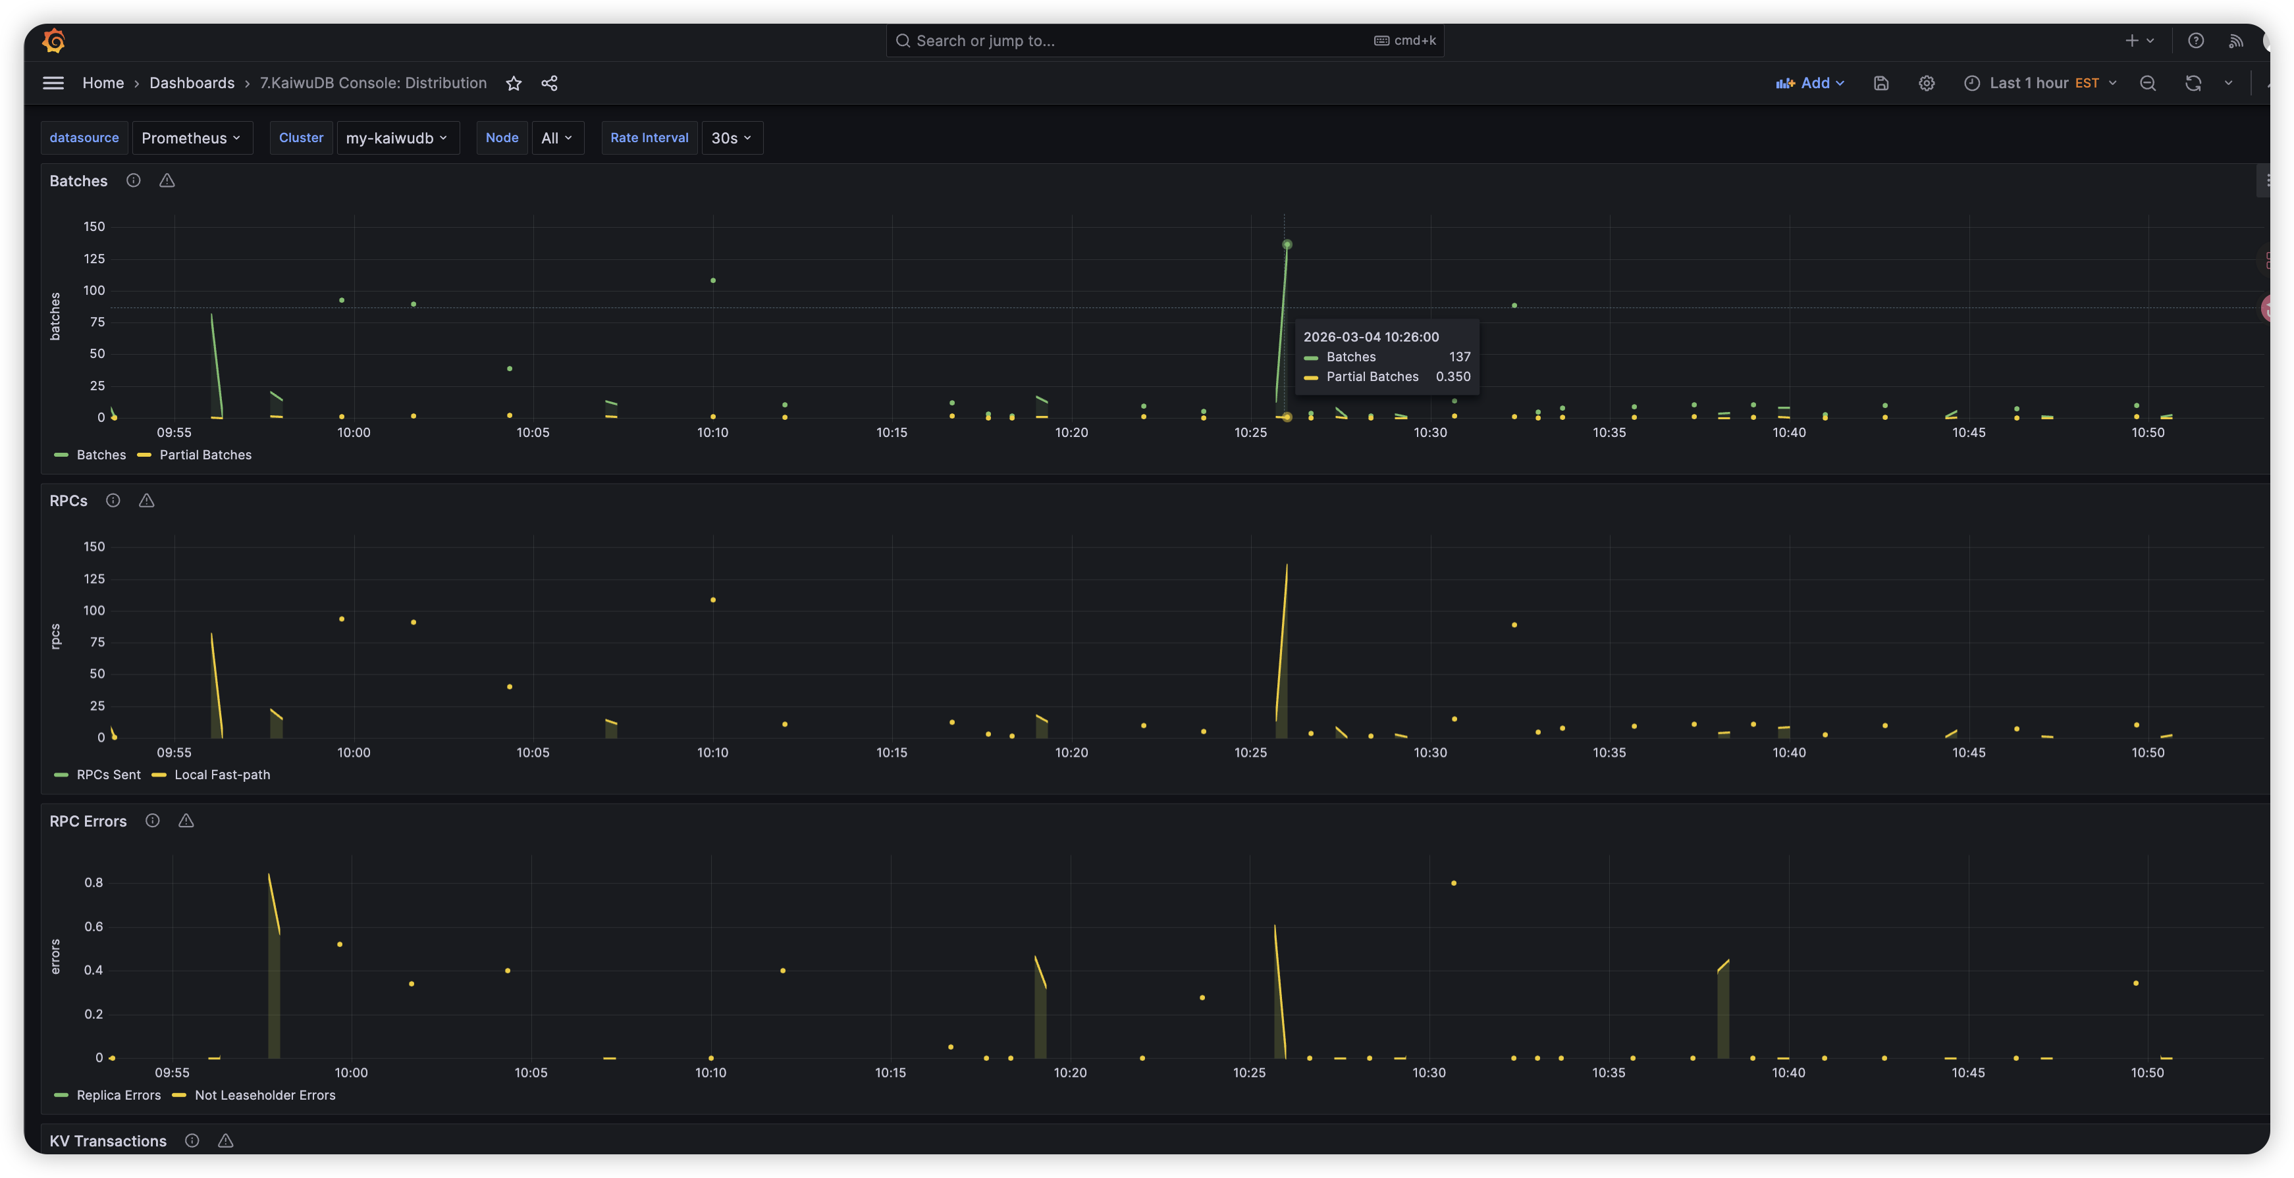Open the help question-mark icon
Viewport: 2294px width, 1178px height.
click(2196, 40)
